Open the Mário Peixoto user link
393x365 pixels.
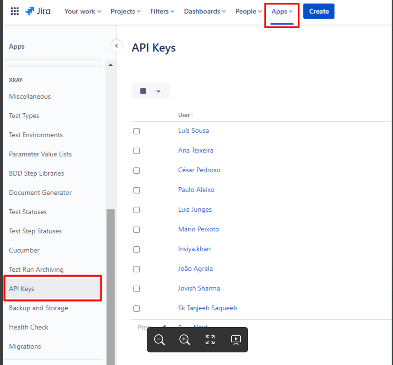[x=199, y=229]
